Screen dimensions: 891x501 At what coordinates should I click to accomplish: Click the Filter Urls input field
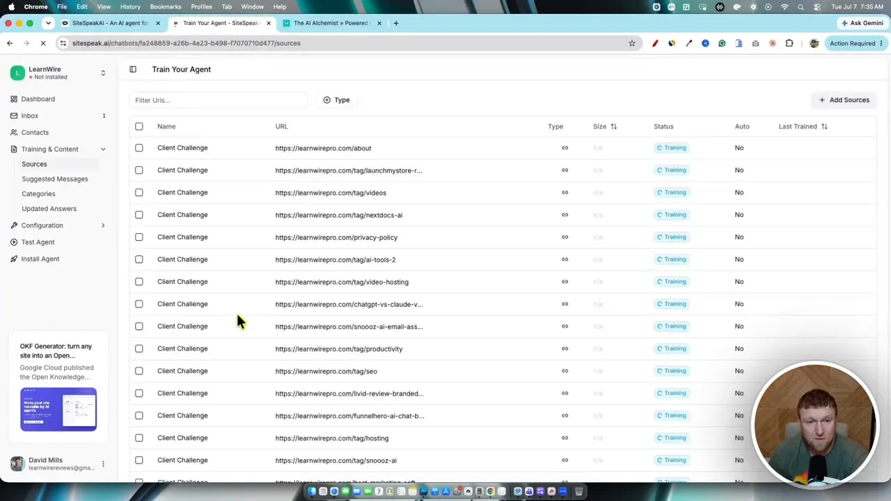pos(218,100)
